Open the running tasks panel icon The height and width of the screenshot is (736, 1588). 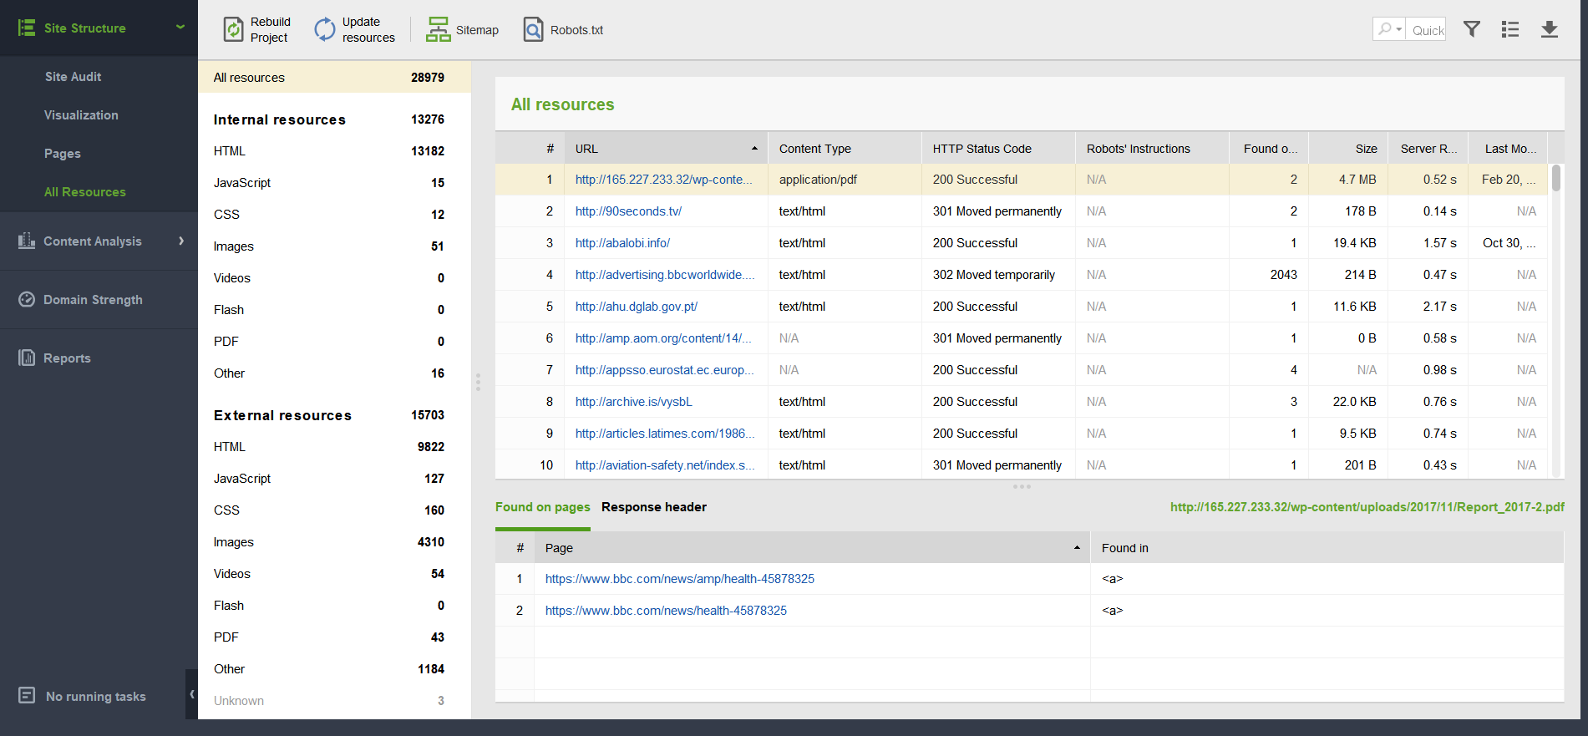click(27, 696)
